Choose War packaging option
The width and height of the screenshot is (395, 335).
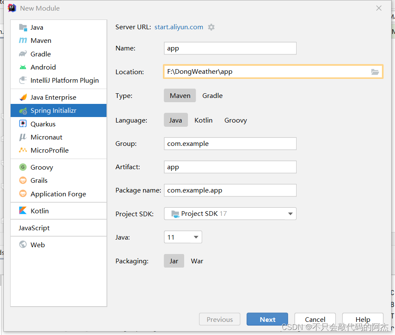197,261
